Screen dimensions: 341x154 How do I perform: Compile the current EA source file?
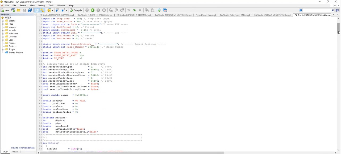point(76,10)
